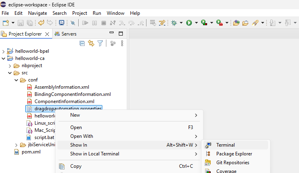
Task: Open the Project Explorer View Menu dots
Action: 122,43
